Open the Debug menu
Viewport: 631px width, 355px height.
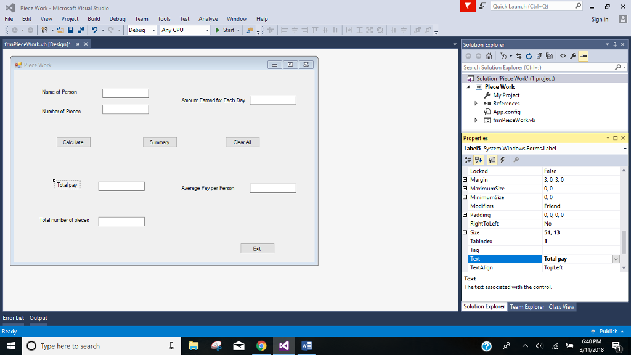coord(117,18)
